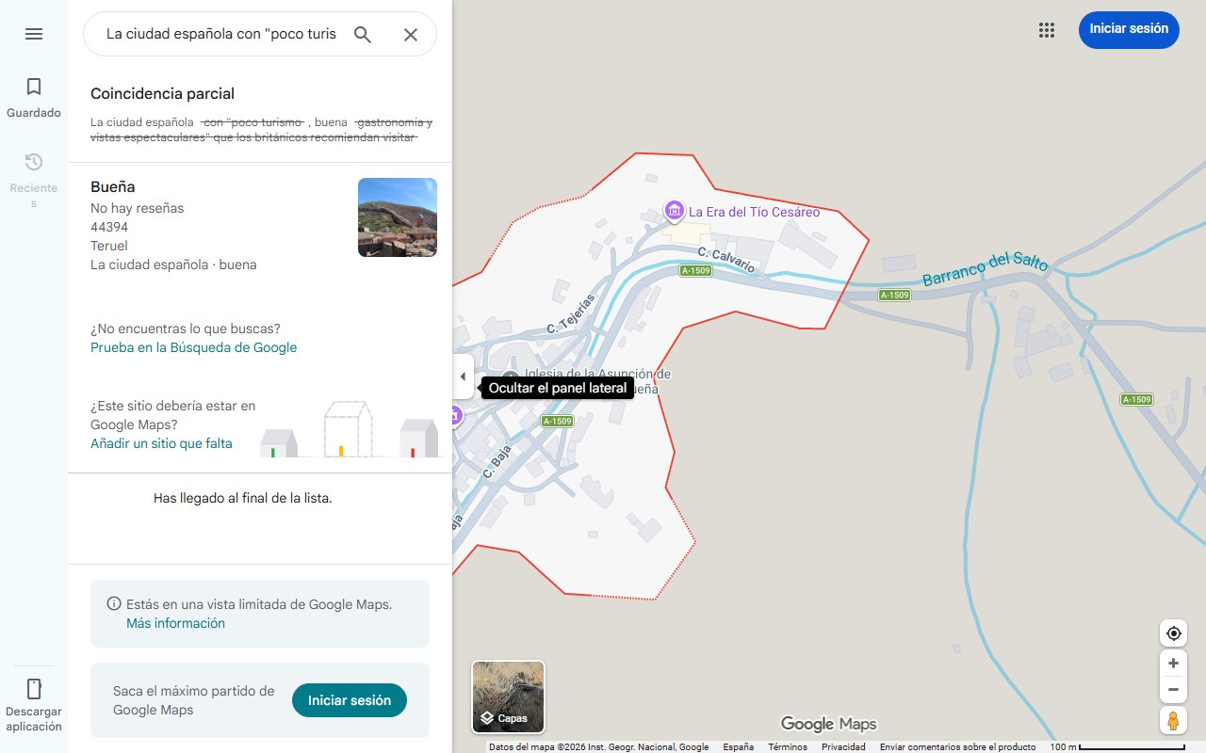
Task: Select the La Era del Tío Cesáreo marker
Action: pyautogui.click(x=674, y=212)
